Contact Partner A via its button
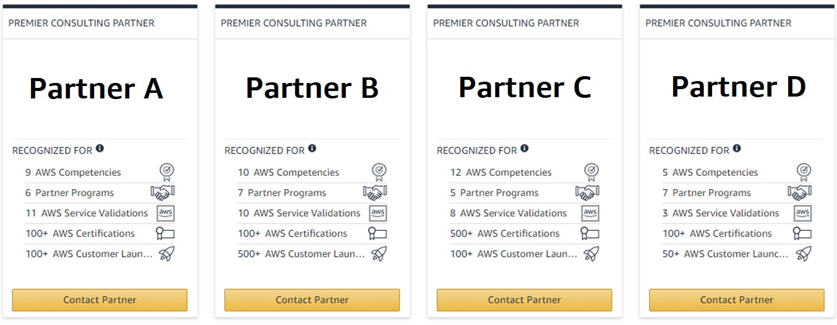Viewport: 837px width, 325px height. pos(100,300)
